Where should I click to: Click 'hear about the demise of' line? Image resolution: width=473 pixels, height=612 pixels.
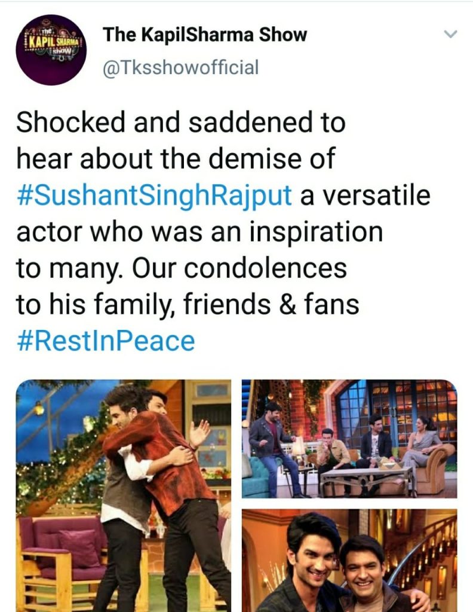pyautogui.click(x=176, y=158)
